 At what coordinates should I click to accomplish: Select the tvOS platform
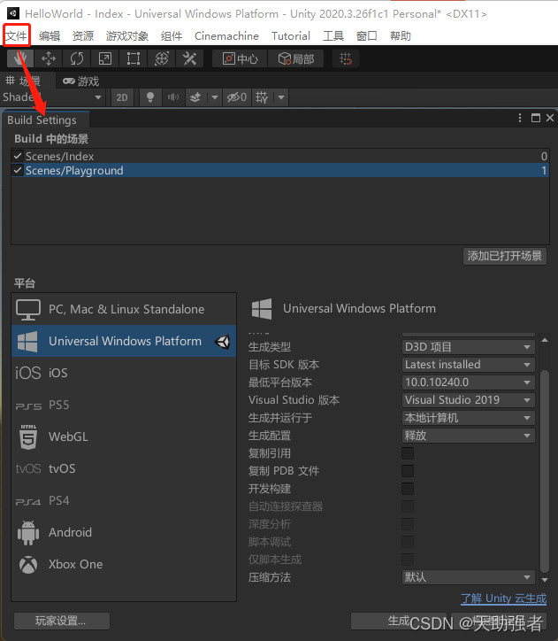tap(124, 468)
